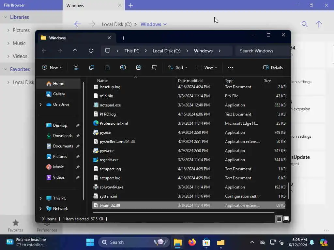Expand the OneDrive tree node

point(40,104)
